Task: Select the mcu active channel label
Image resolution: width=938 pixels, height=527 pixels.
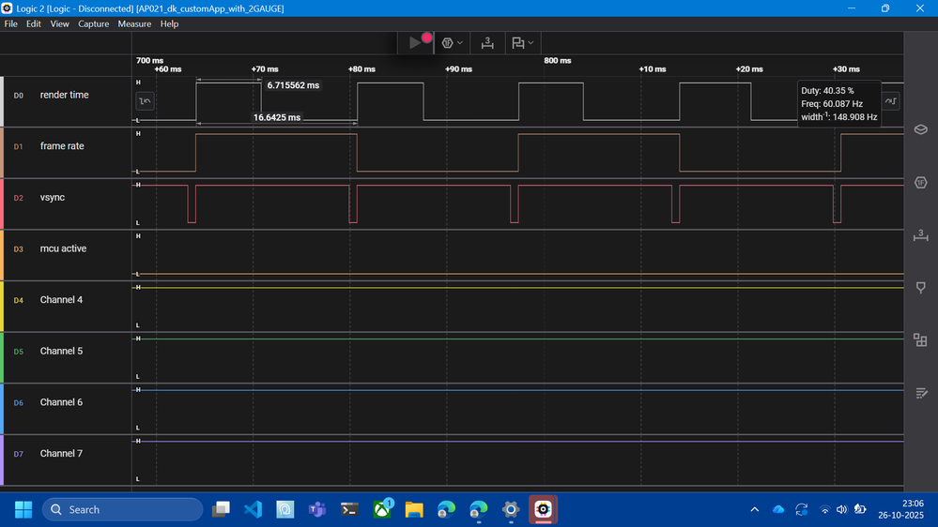Action: [63, 248]
